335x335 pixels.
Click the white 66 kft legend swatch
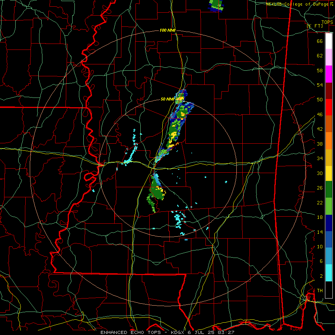[x=329, y=41]
